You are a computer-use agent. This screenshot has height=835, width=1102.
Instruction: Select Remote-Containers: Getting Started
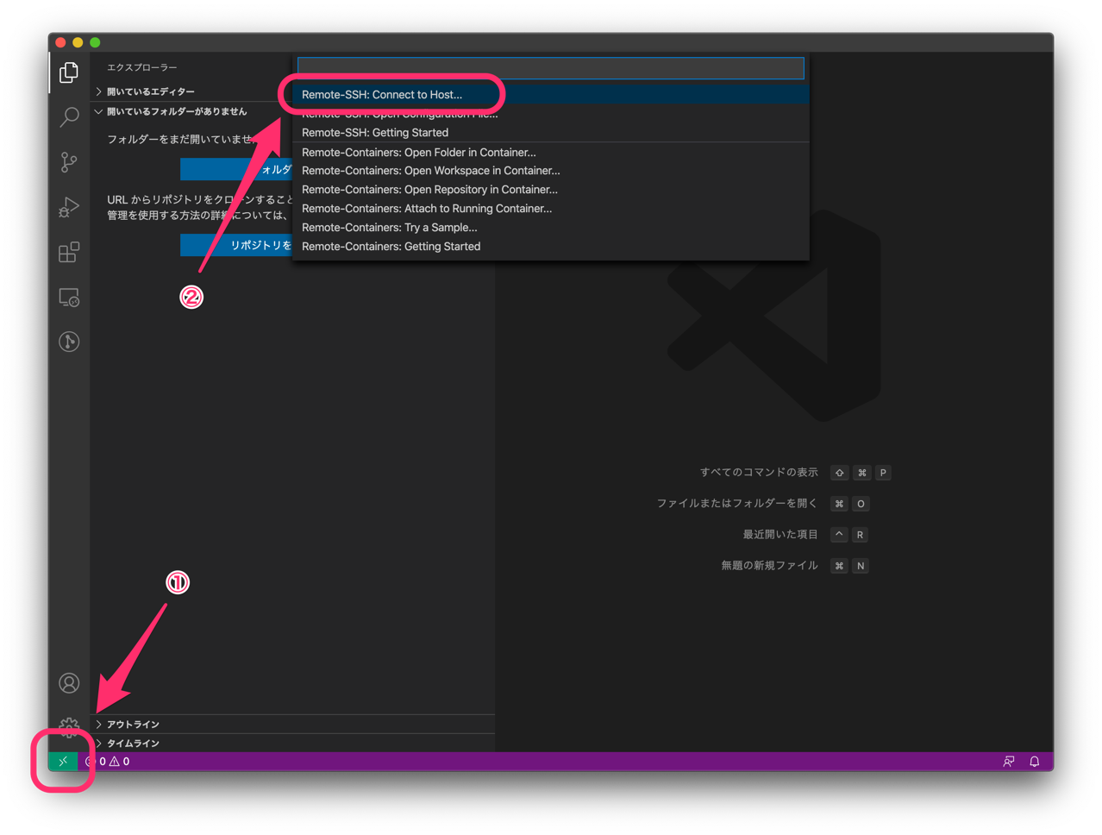[551, 247]
